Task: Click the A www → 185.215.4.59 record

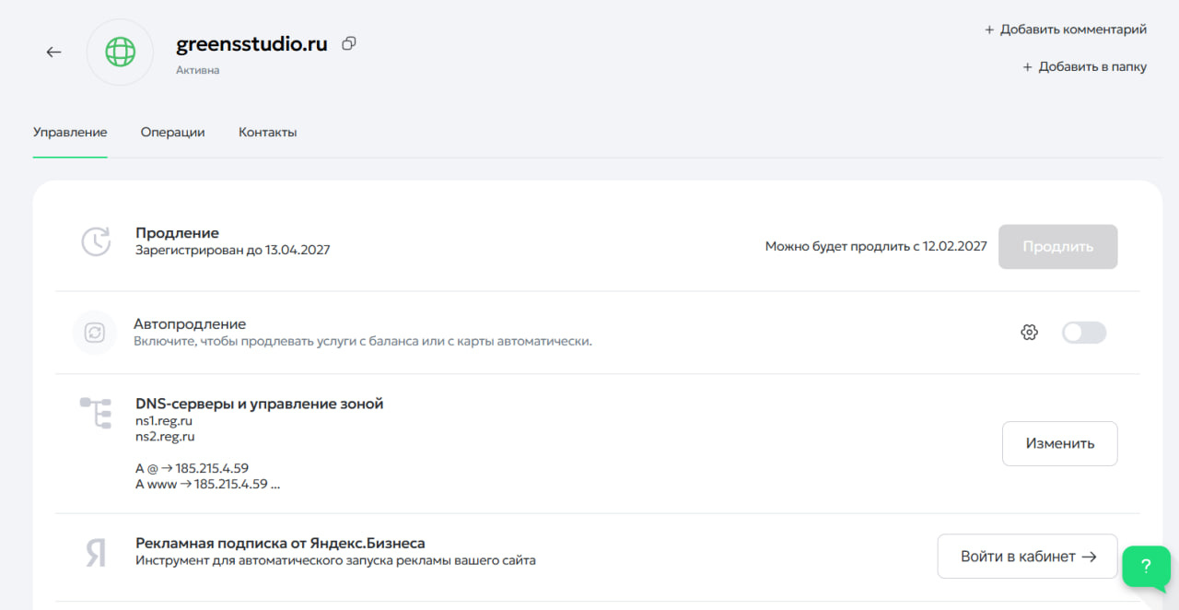Action: (207, 484)
